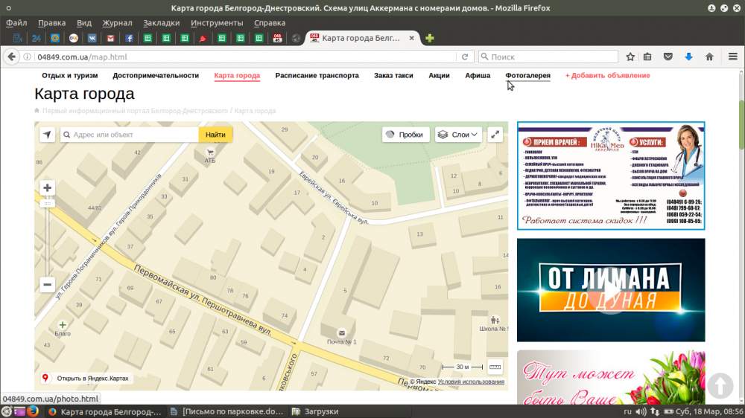Play the От лимана до Дуная video

click(x=611, y=290)
